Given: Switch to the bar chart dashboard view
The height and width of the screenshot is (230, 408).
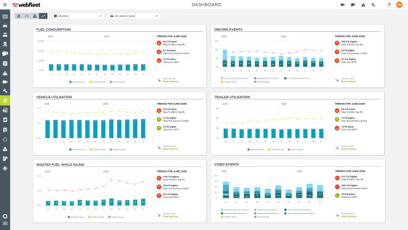Looking at the screenshot, I should click(19, 16).
